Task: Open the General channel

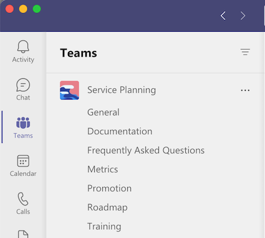Action: pos(104,112)
